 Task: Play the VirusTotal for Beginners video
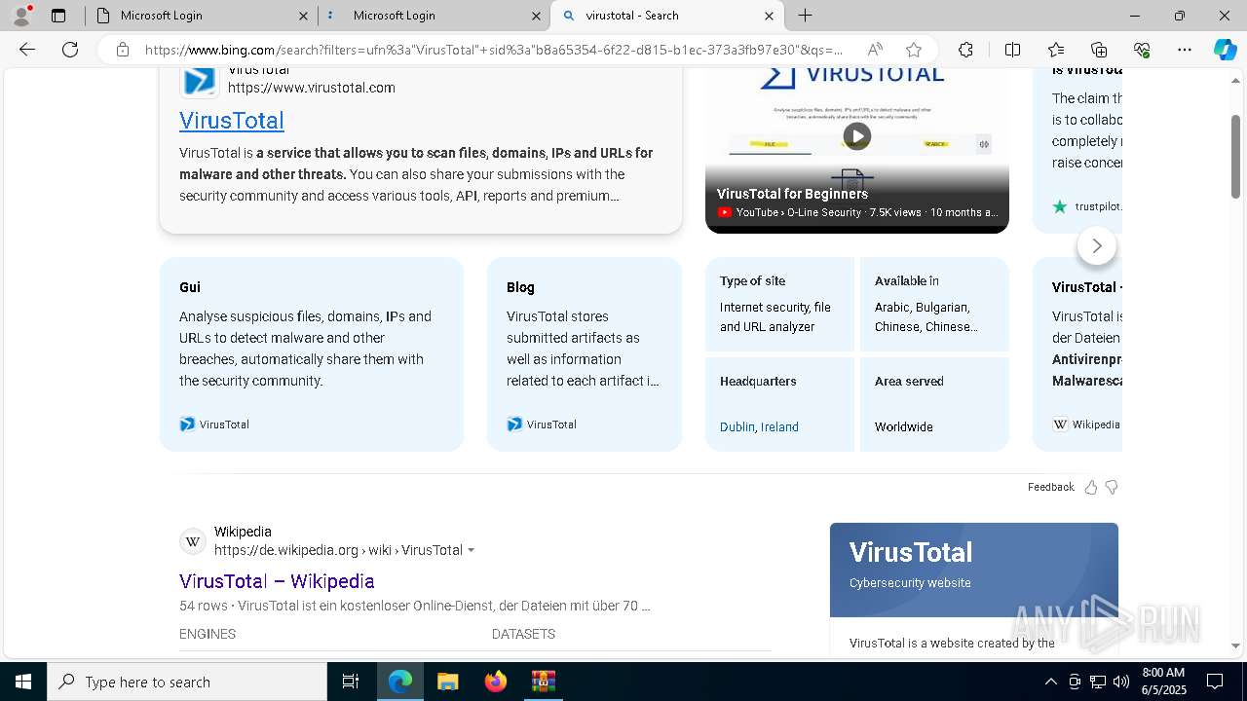click(x=856, y=136)
